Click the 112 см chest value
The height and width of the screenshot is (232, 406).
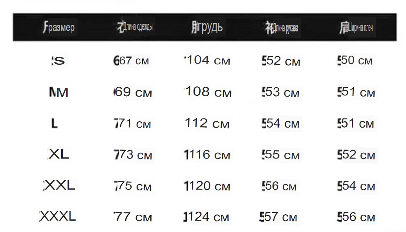(x=207, y=123)
